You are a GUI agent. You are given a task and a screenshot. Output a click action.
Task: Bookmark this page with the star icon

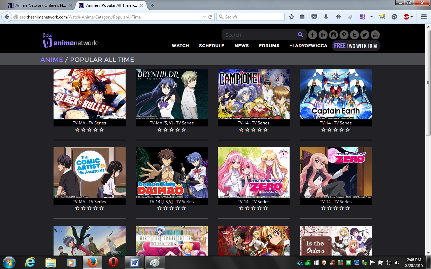tap(292, 17)
